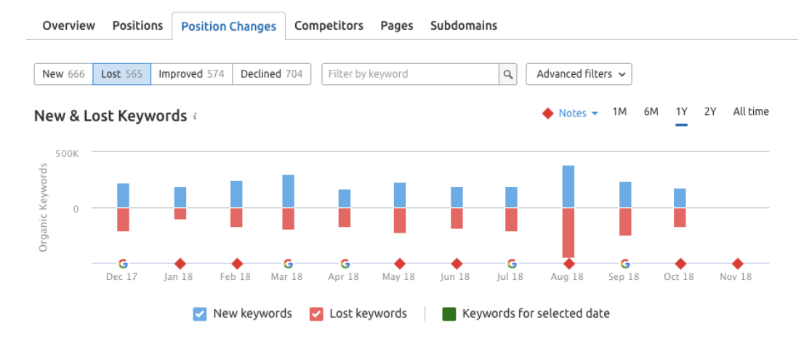Click the Google icon above Mar 18

tap(288, 263)
